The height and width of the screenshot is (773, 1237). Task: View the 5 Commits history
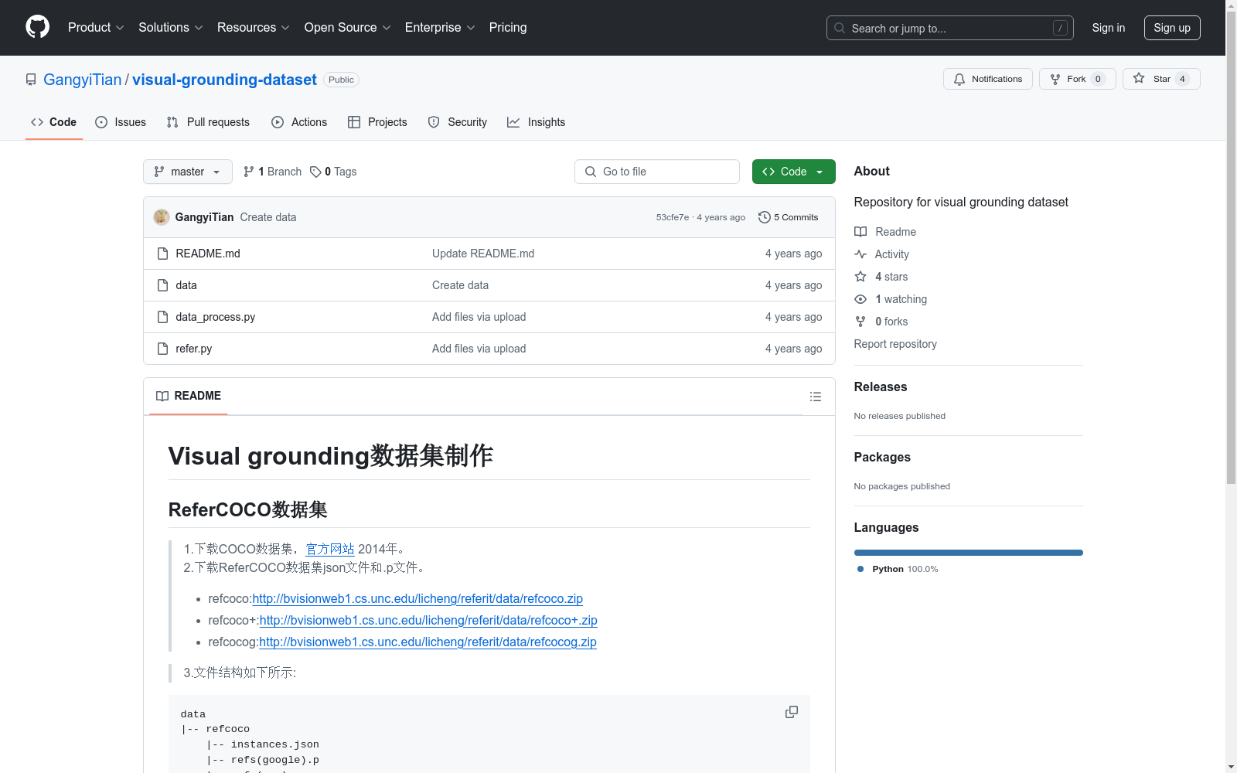click(x=788, y=217)
